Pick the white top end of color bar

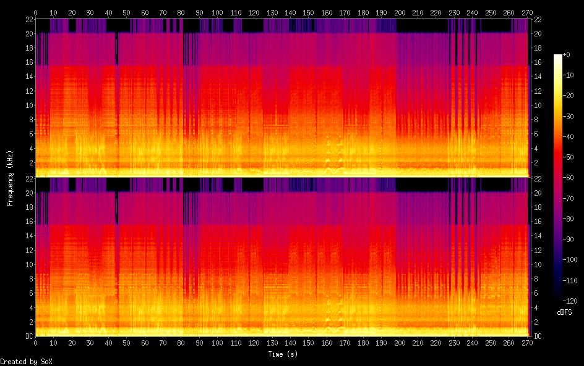pyautogui.click(x=558, y=57)
